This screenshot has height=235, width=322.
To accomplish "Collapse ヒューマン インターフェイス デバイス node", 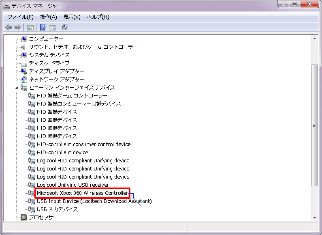I will pos(17,88).
